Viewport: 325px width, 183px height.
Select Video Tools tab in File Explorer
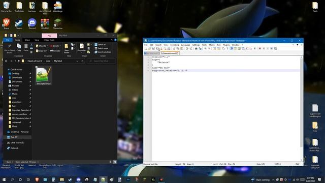pos(49,40)
